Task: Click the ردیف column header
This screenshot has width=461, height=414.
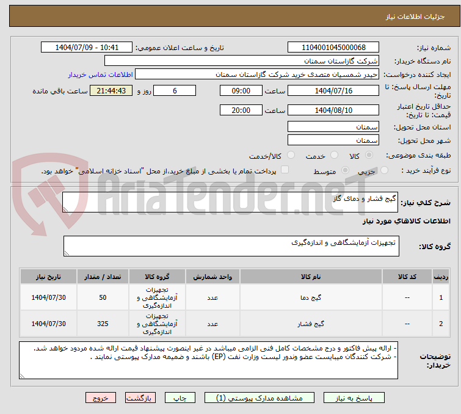Action: tap(441, 277)
